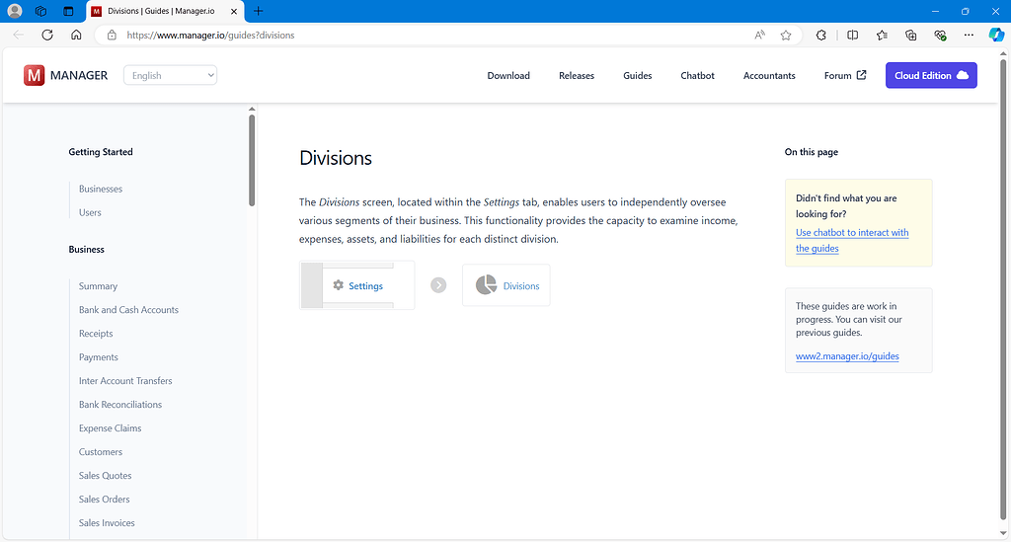Open browser Settings and more menu
Screen dimensions: 1011x542
[x=969, y=35]
